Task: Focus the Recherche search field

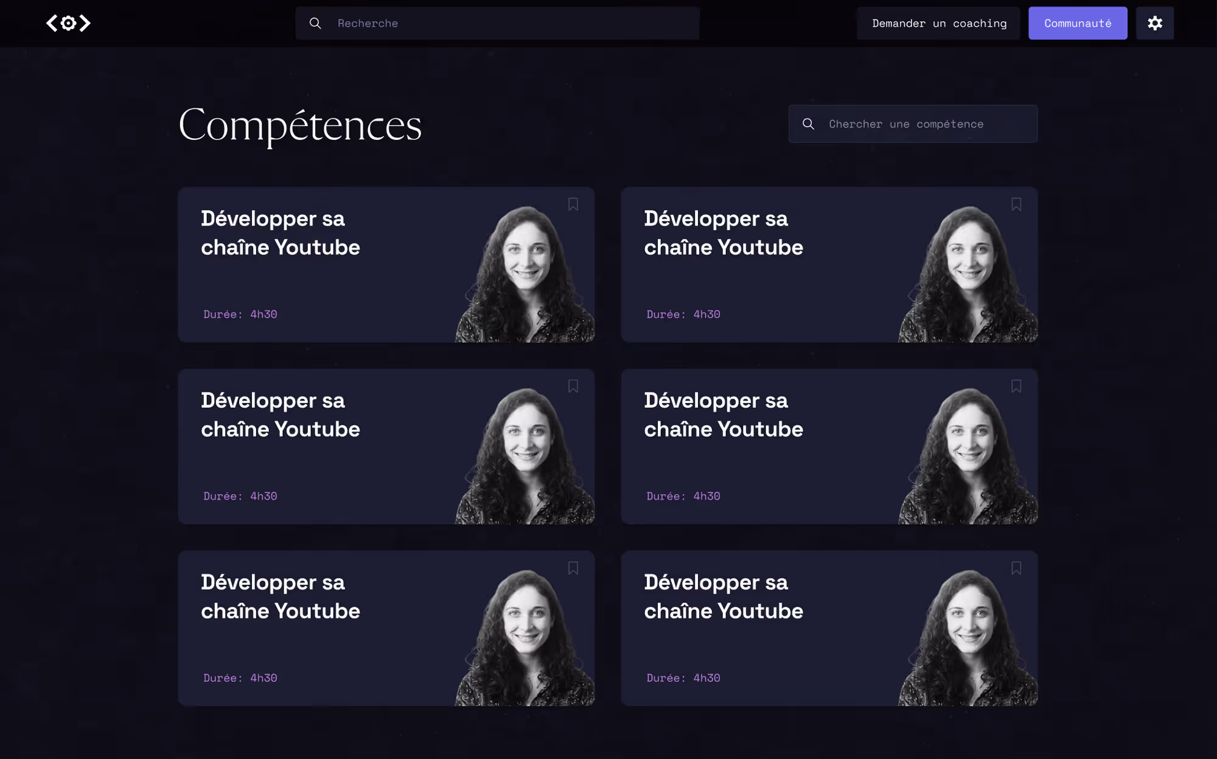Action: 511,23
